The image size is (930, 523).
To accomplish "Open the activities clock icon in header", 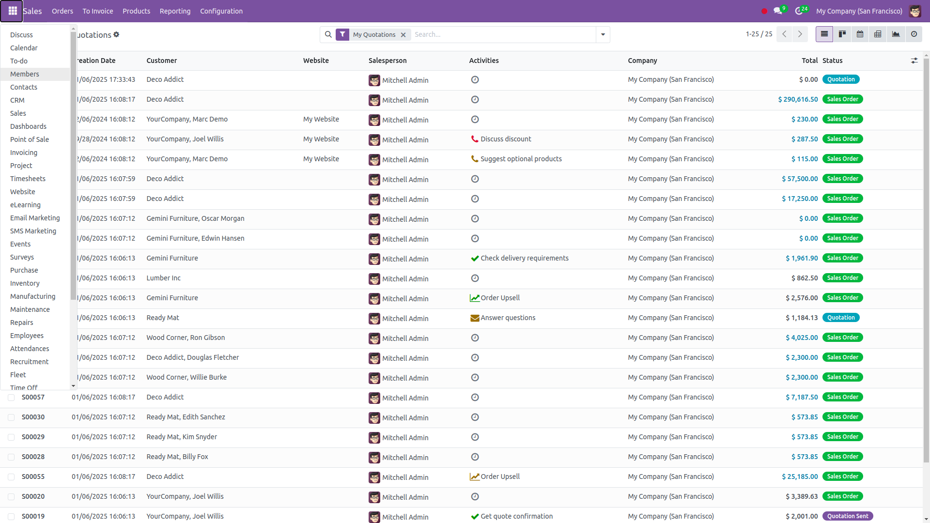I will point(799,11).
